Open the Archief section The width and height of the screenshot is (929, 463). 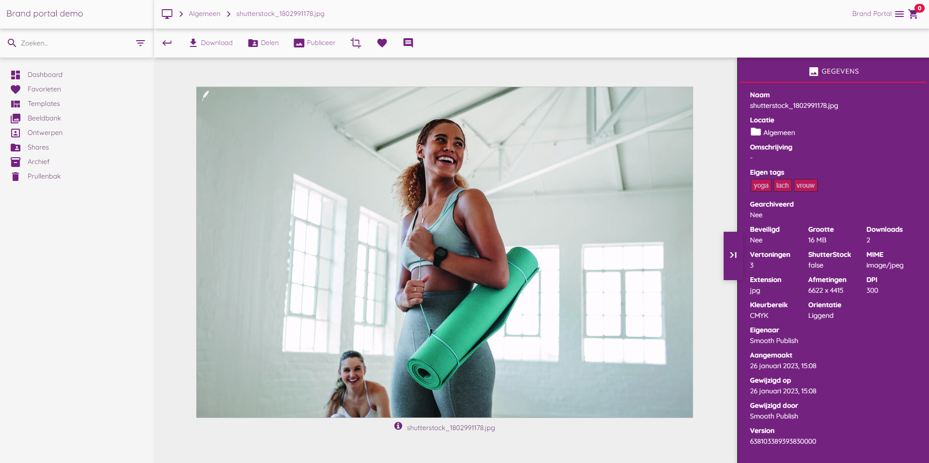[x=39, y=162]
